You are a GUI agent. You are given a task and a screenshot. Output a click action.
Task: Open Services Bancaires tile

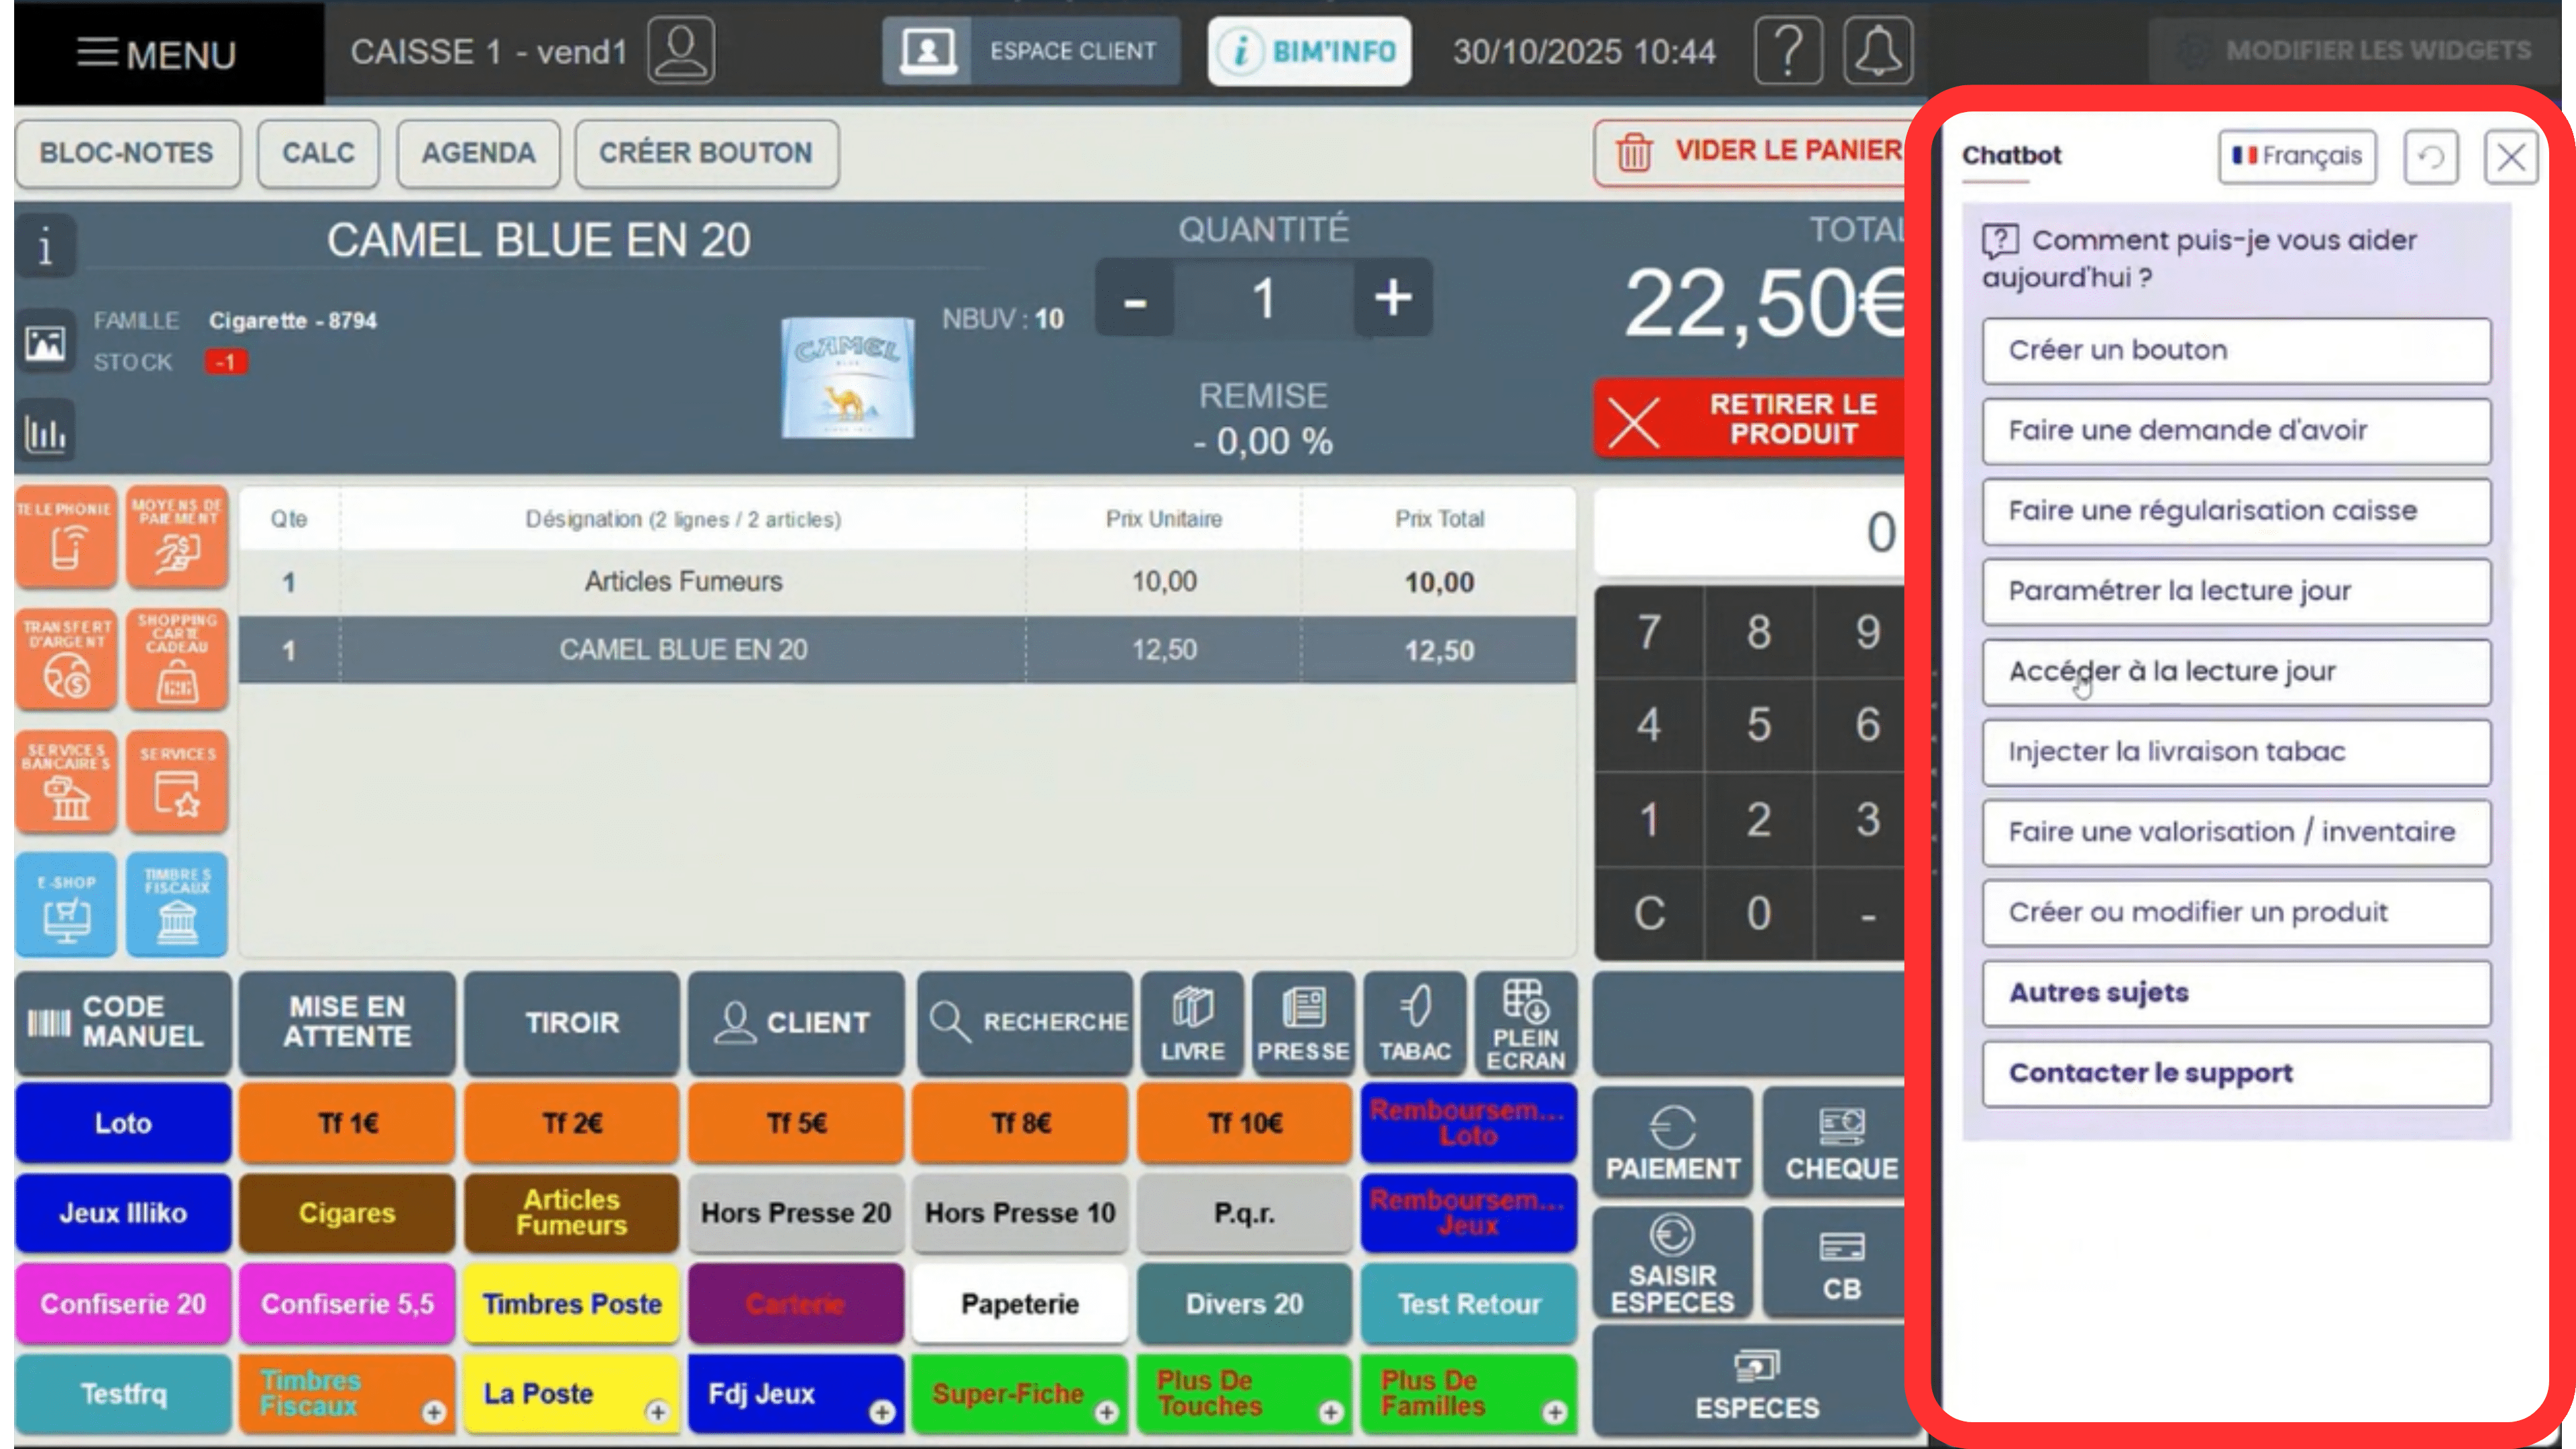tap(66, 782)
